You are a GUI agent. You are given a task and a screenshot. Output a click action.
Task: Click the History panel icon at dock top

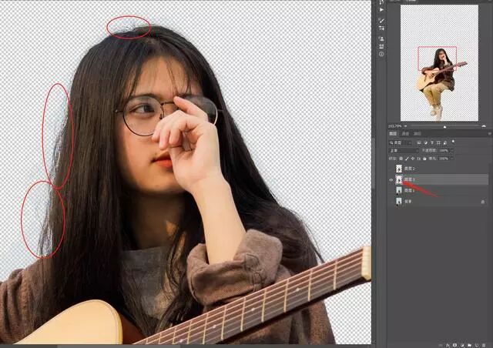point(381,2)
